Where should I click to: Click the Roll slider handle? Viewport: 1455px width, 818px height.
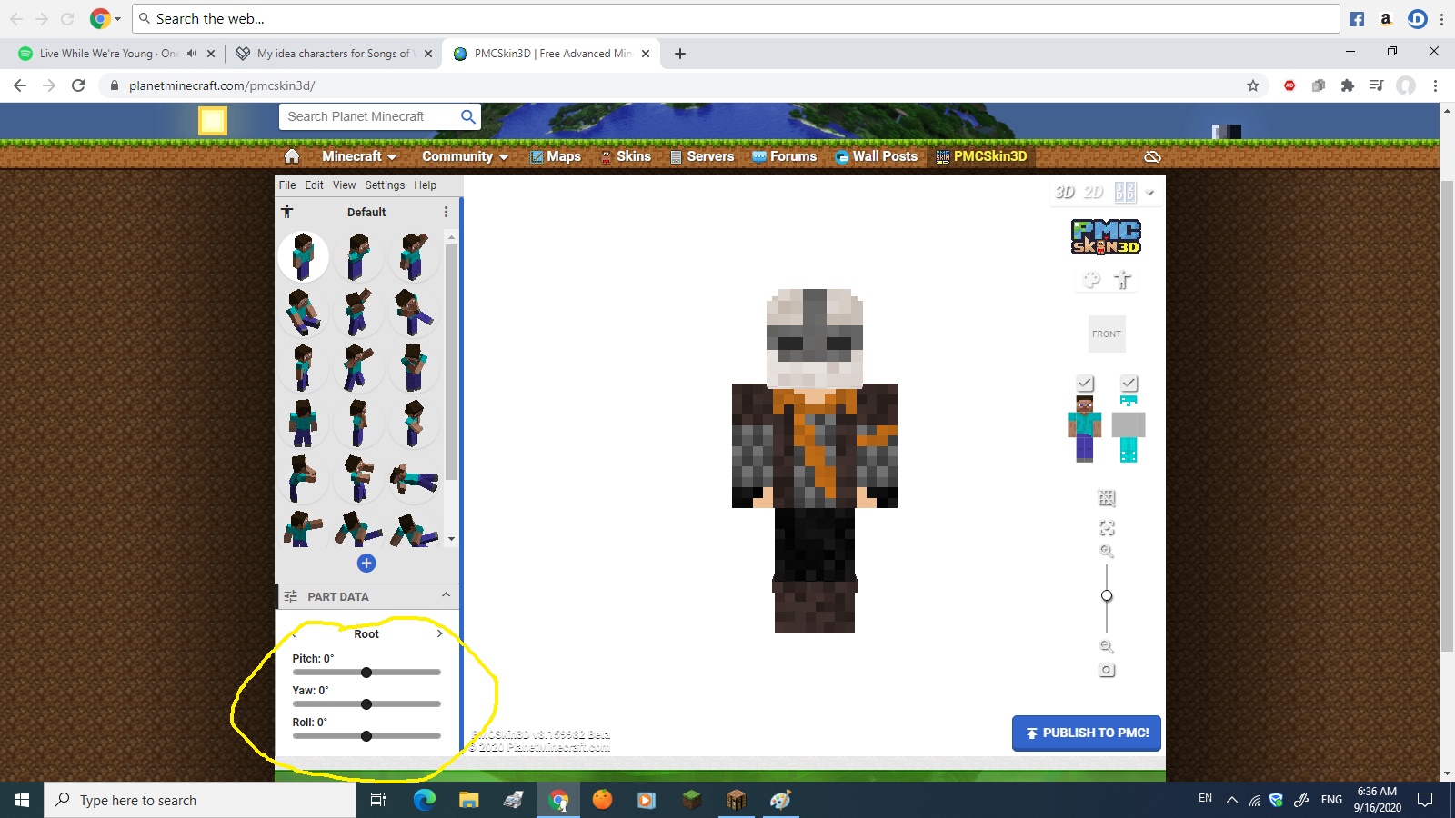[x=366, y=736]
